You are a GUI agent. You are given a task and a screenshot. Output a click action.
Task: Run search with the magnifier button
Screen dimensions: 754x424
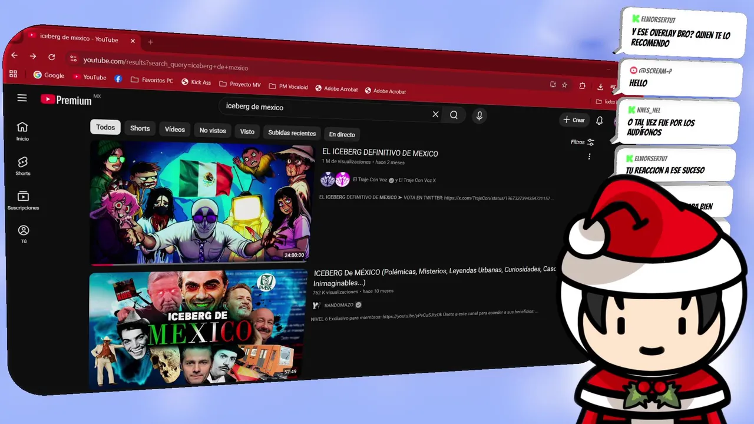click(454, 115)
